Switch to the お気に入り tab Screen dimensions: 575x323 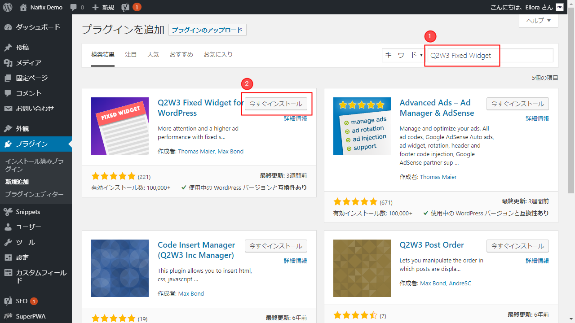pos(218,55)
